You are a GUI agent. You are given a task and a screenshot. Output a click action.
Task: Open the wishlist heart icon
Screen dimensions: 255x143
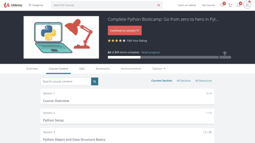(222, 5)
